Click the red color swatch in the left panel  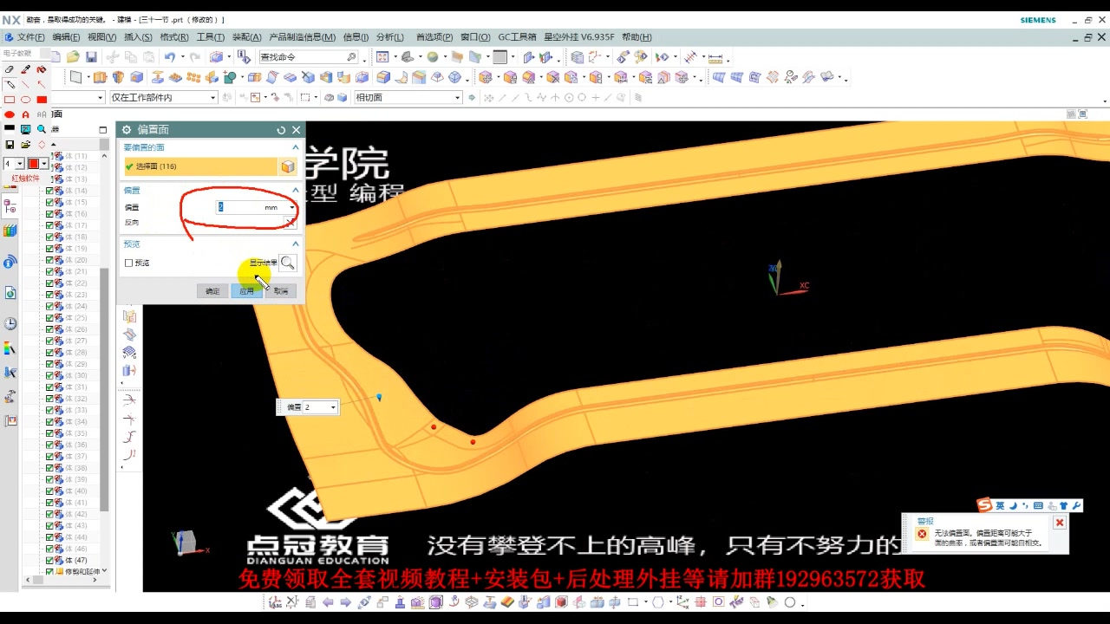point(33,163)
